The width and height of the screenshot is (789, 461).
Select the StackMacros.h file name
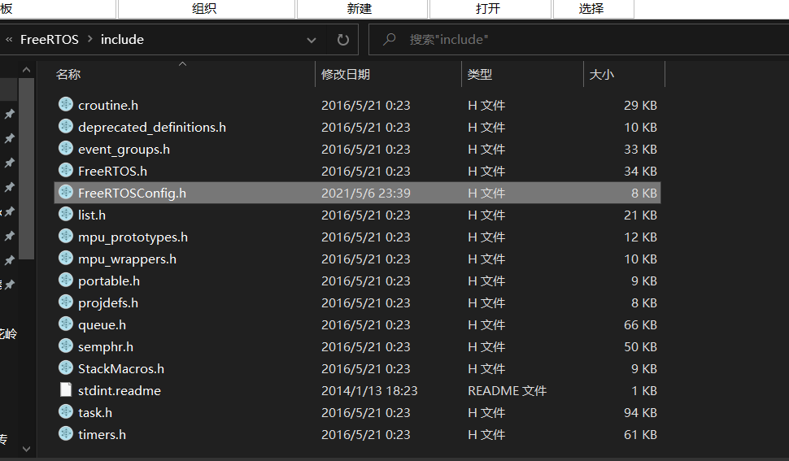click(x=121, y=368)
